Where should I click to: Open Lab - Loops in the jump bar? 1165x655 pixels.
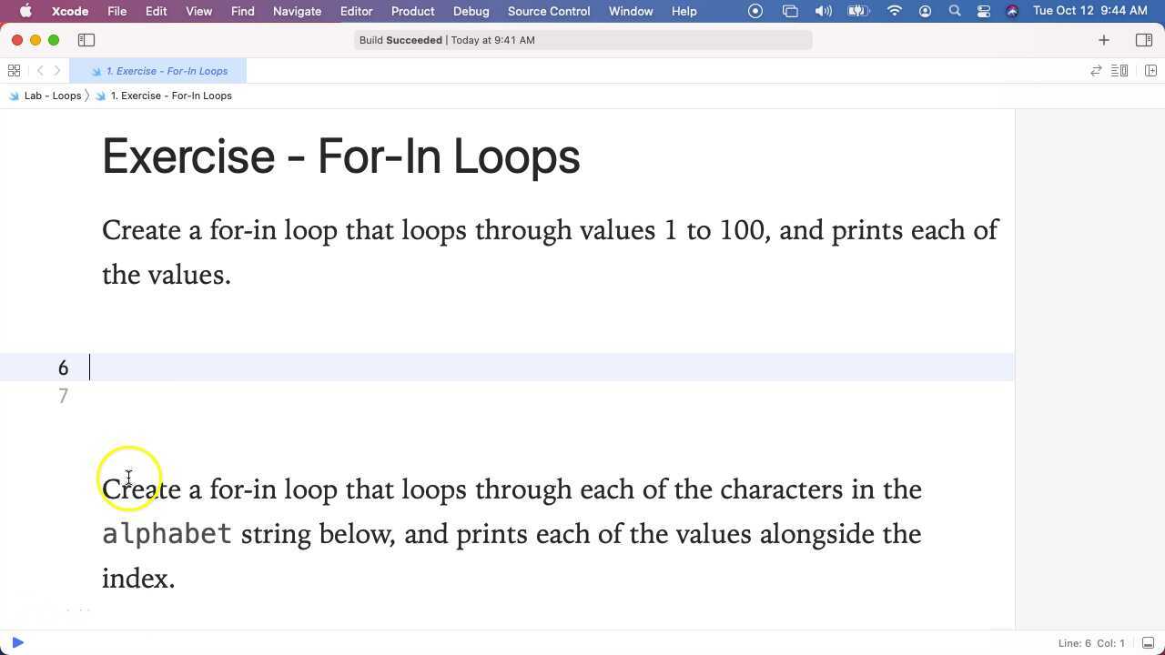click(x=52, y=96)
